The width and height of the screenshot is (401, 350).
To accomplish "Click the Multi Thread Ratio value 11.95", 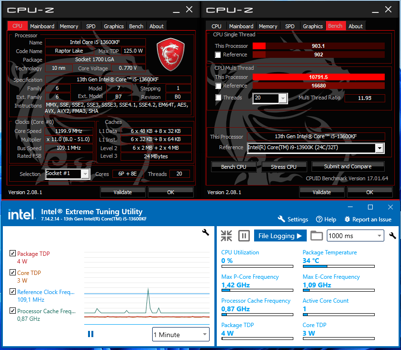I will [365, 98].
